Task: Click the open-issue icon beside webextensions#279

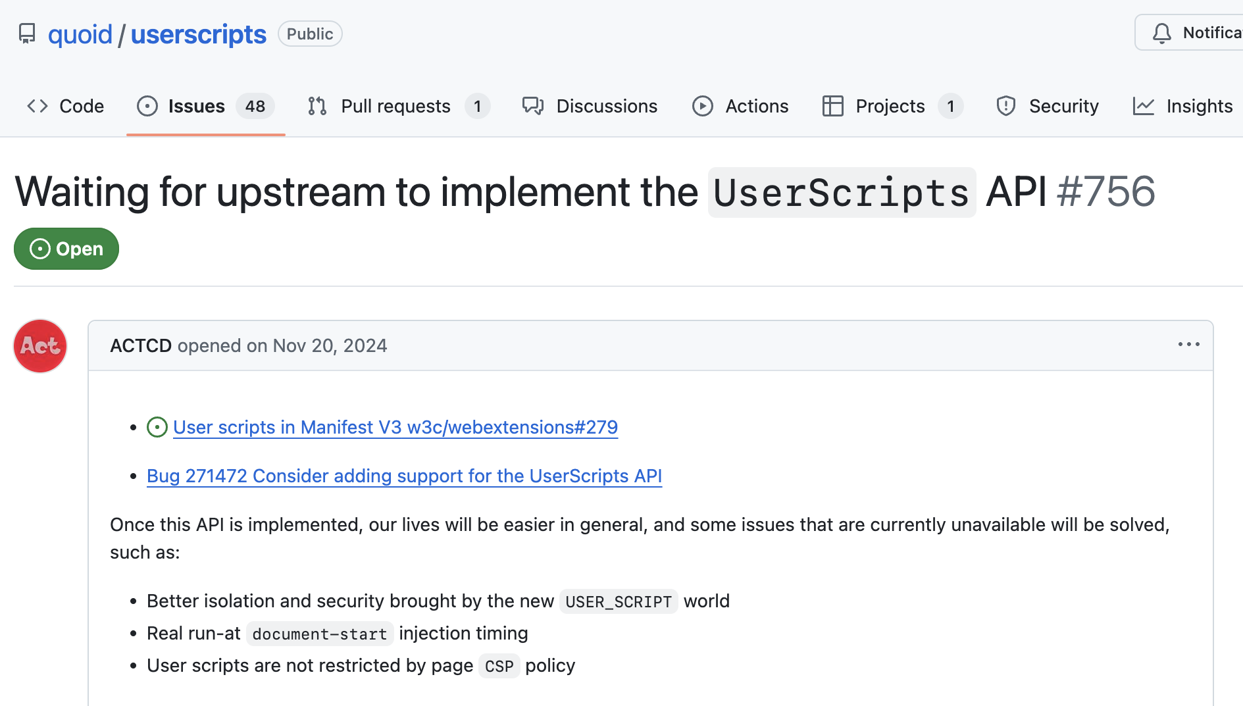Action: click(157, 427)
